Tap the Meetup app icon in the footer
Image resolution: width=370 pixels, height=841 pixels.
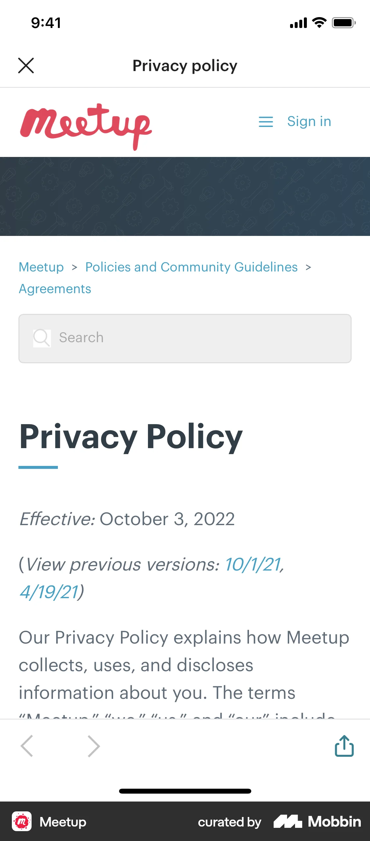point(22,822)
